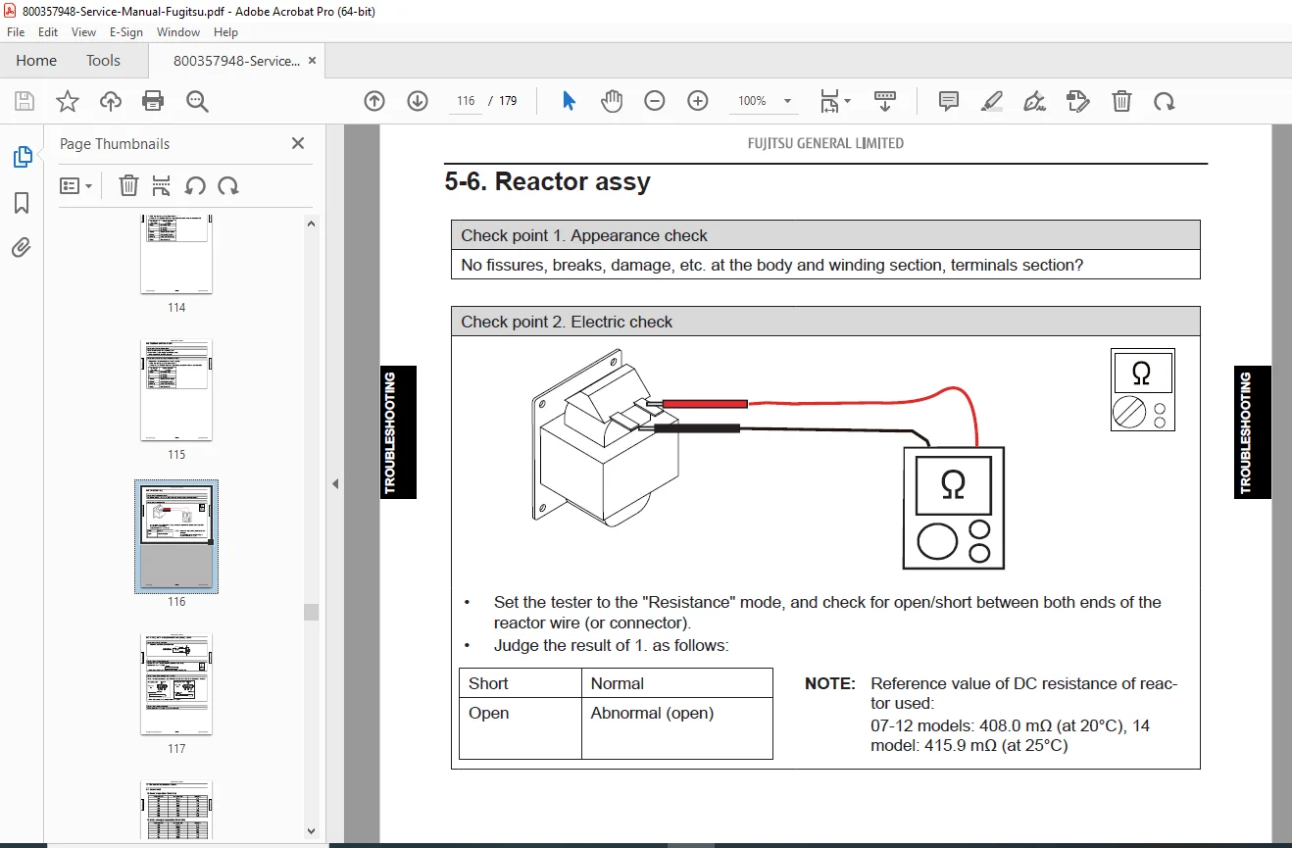Choose the Selection arrow tool

click(569, 101)
